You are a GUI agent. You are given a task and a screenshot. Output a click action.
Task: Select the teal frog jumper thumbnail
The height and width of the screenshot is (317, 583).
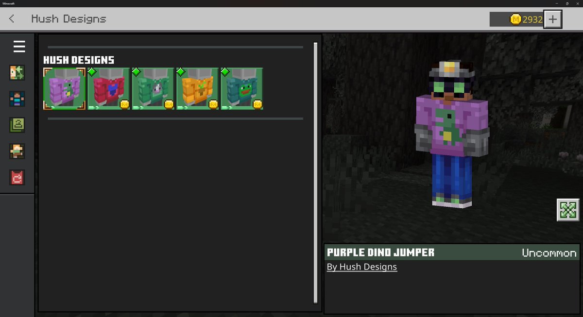coord(242,88)
